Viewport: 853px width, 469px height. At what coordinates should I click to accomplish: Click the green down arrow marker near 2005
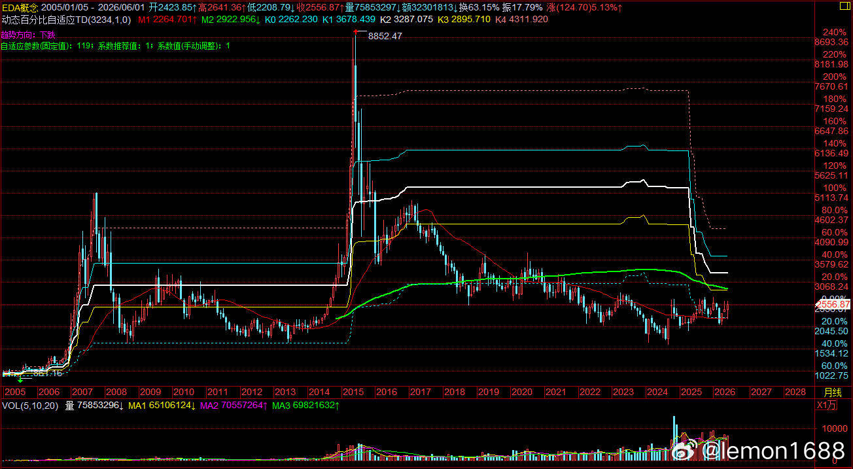pos(20,381)
